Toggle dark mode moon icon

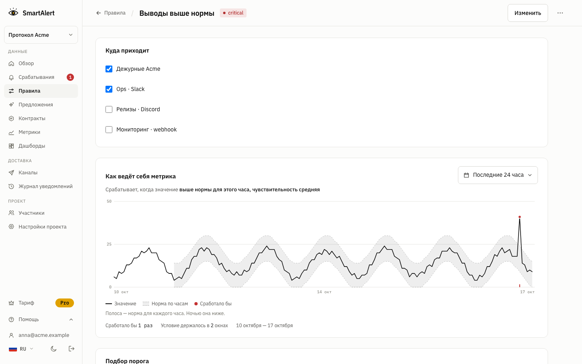click(54, 349)
